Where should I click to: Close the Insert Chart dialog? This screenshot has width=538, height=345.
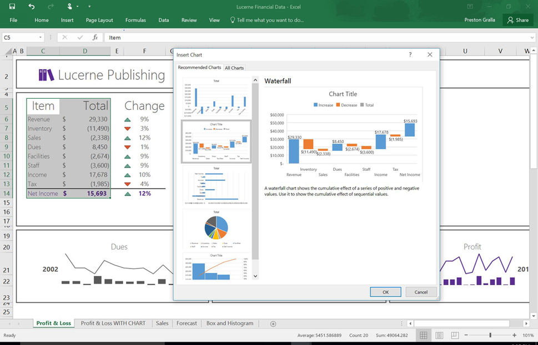(430, 54)
